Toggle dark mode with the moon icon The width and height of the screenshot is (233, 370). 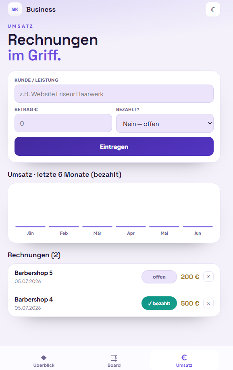point(213,9)
